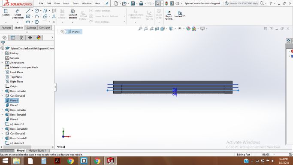Select the Spline sketch tool

coord(45,11)
